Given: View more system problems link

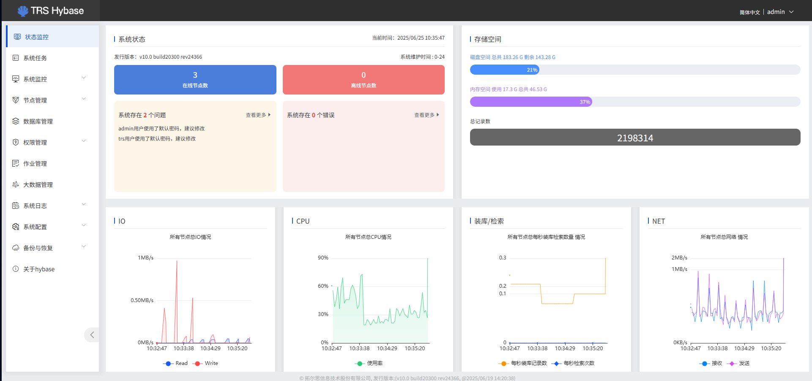Looking at the screenshot, I should coord(258,115).
